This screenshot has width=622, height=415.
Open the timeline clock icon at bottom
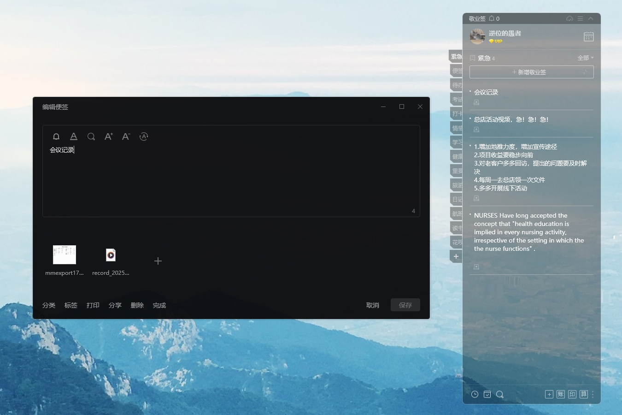coord(475,394)
